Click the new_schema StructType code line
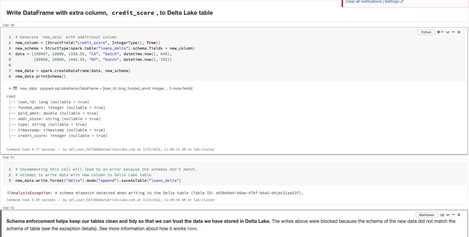This screenshot has height=237, width=469. pyautogui.click(x=105, y=48)
